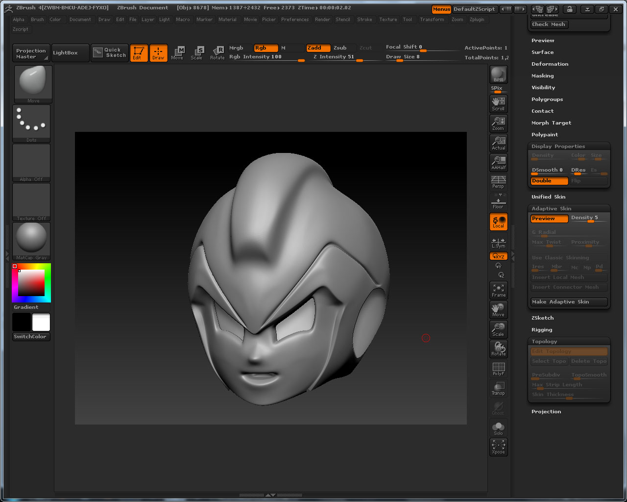Click the MatCap Gray material thumbnail
Screen dimensions: 627x502
click(31, 240)
